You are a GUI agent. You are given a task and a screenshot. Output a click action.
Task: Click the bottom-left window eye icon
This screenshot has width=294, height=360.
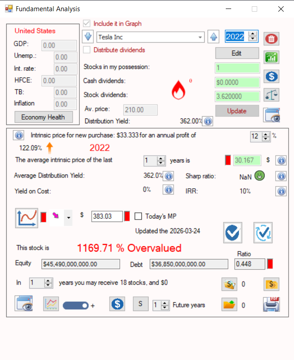tap(24, 304)
